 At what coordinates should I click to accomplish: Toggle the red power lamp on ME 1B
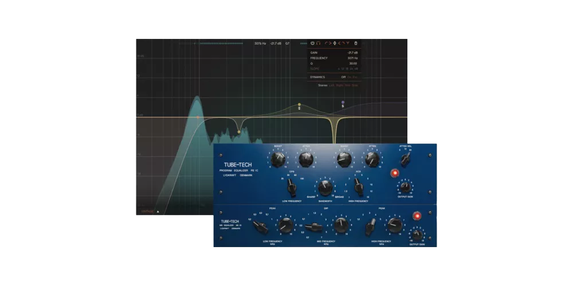[x=417, y=216]
